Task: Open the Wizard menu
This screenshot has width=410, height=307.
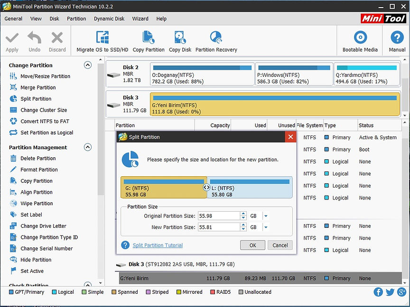Action: (140, 18)
